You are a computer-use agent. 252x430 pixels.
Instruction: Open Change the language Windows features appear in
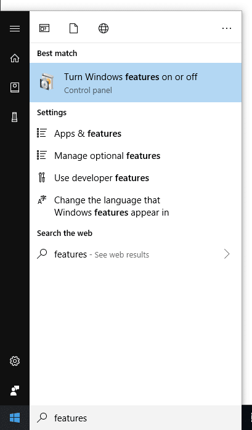pos(136,206)
